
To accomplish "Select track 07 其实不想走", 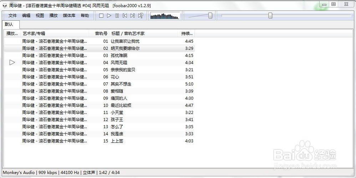I will tap(100, 84).
